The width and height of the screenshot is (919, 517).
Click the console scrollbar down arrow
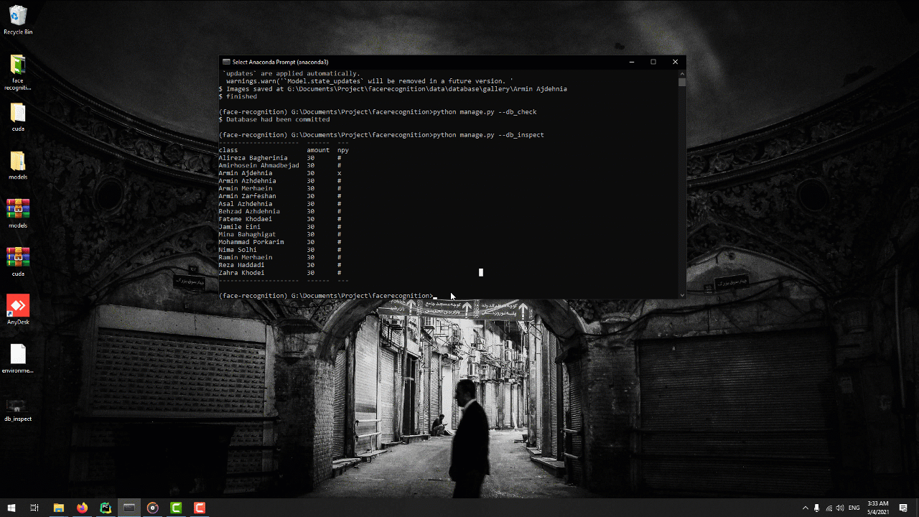pyautogui.click(x=682, y=295)
